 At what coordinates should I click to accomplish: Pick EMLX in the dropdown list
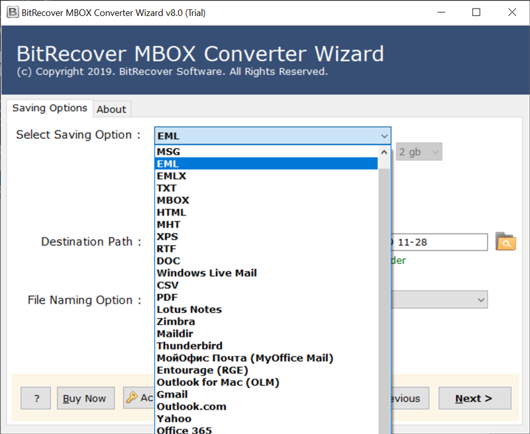[266, 176]
